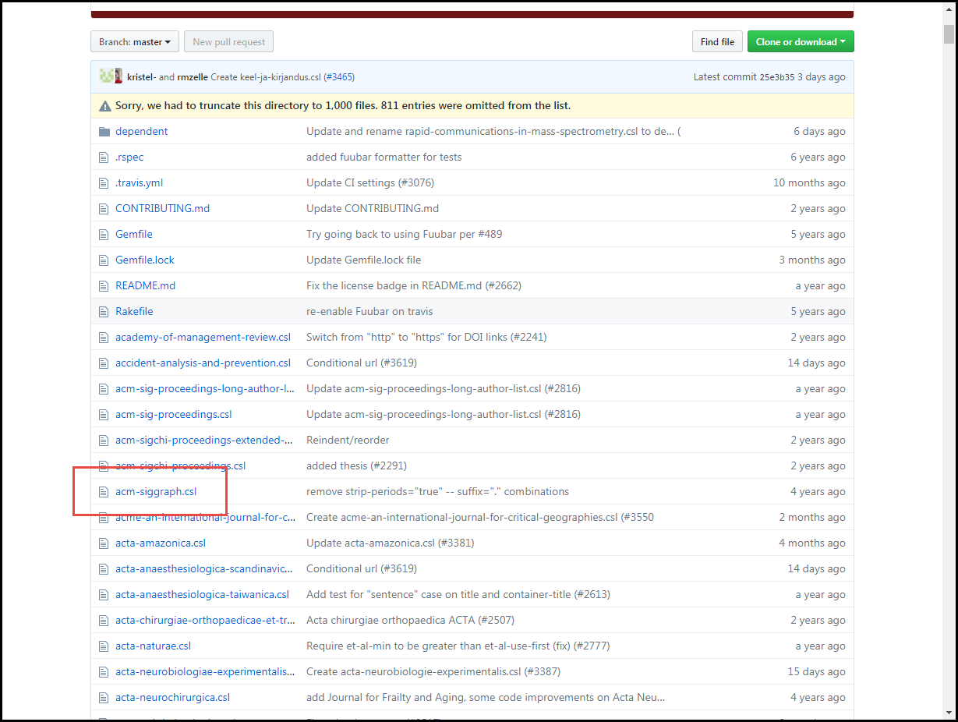The image size is (958, 722).
Task: Open the Gemfile file
Action: 134,234
